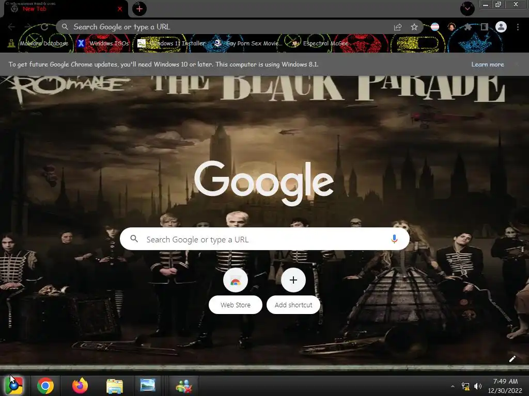Image resolution: width=529 pixels, height=396 pixels.
Task: Open the Windows Start button
Action: (14, 386)
